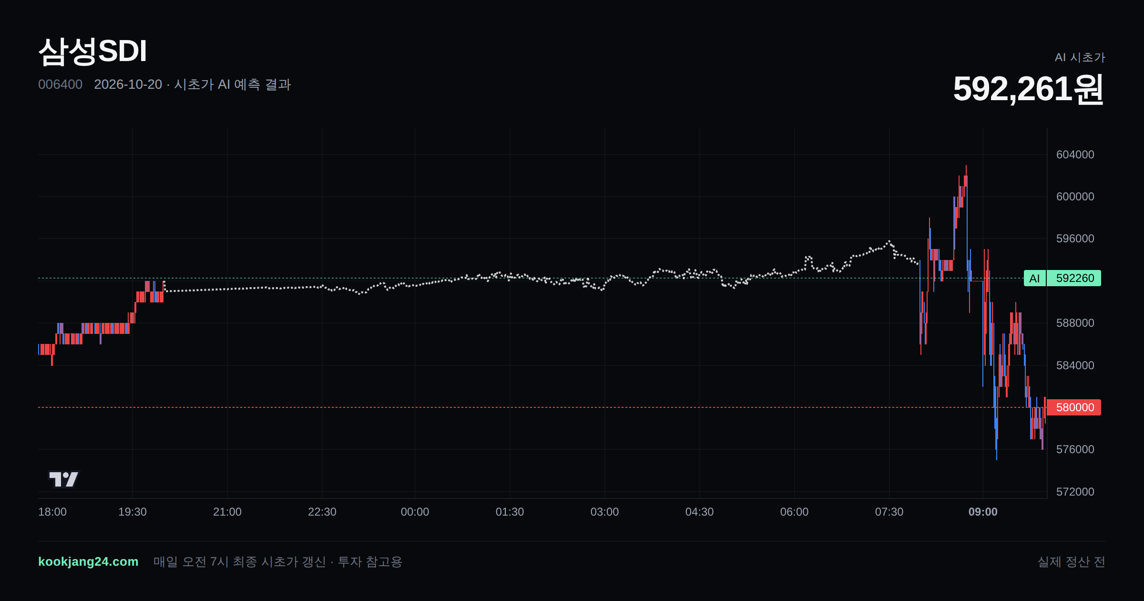The height and width of the screenshot is (601, 1144).
Task: Click the 588000 price axis label
Action: coord(1075,323)
